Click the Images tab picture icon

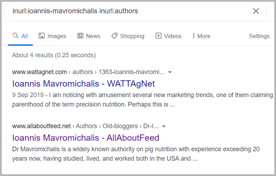tap(42, 36)
